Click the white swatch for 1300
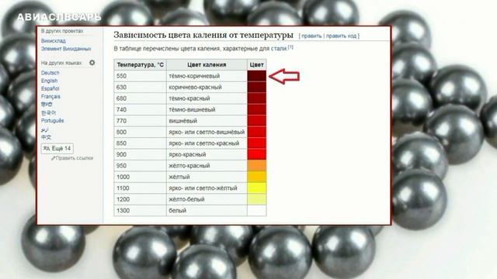 coord(257,211)
